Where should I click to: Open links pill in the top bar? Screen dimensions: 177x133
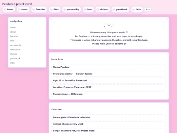click(x=137, y=10)
